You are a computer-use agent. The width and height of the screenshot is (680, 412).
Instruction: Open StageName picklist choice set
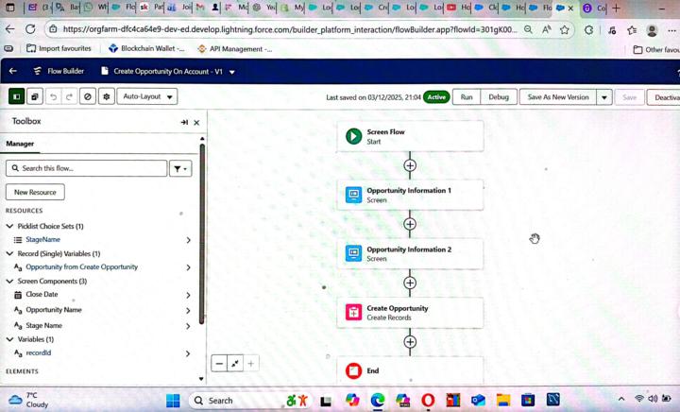click(x=42, y=239)
